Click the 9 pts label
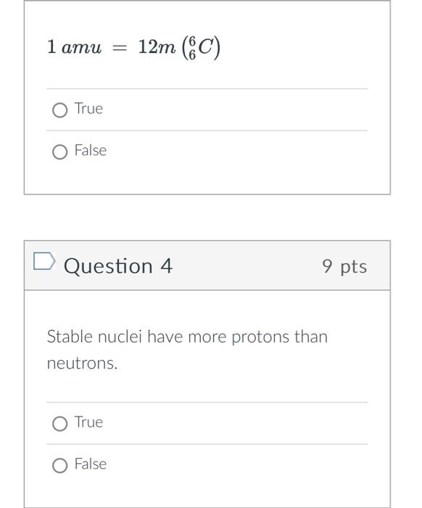Viewport: 422px width, 508px height. (344, 266)
